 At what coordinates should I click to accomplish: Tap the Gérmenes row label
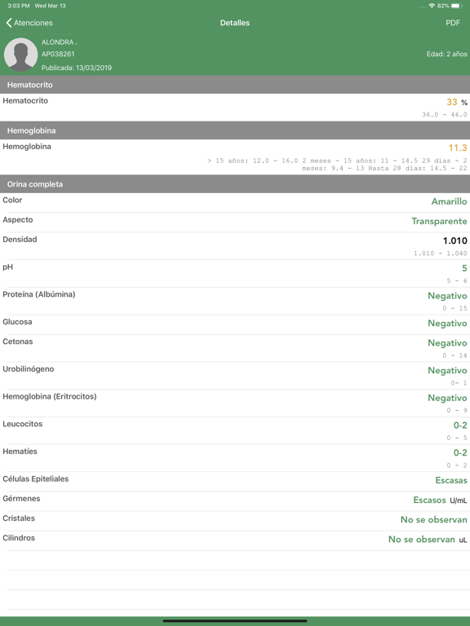(x=21, y=499)
